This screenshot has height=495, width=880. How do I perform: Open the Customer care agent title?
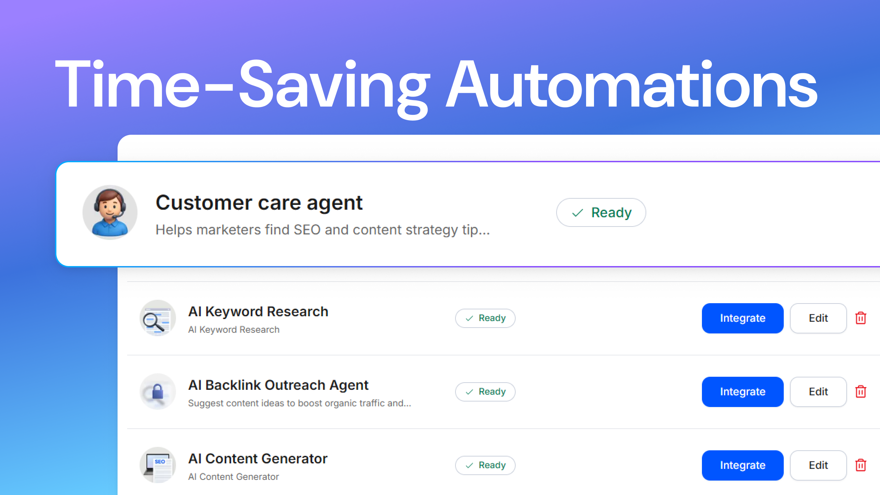(259, 203)
